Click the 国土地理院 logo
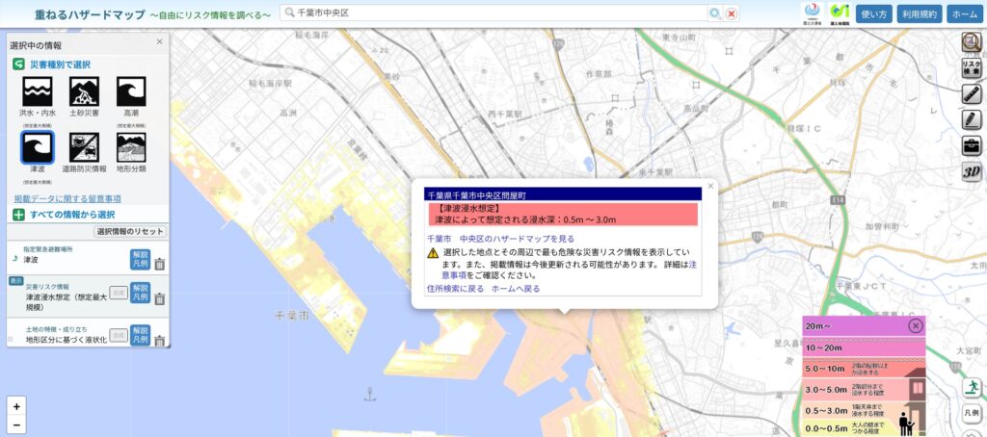Viewport: 987px width, 437px height. pos(840,13)
